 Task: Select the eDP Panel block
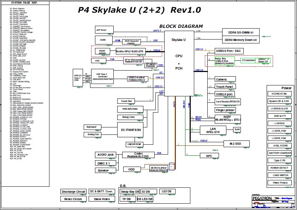(x=104, y=30)
